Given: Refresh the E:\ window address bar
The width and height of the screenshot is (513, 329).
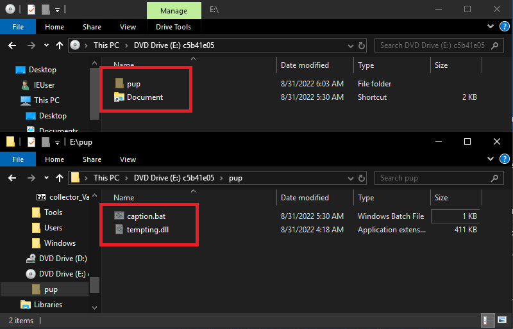Looking at the screenshot, I should (x=362, y=45).
